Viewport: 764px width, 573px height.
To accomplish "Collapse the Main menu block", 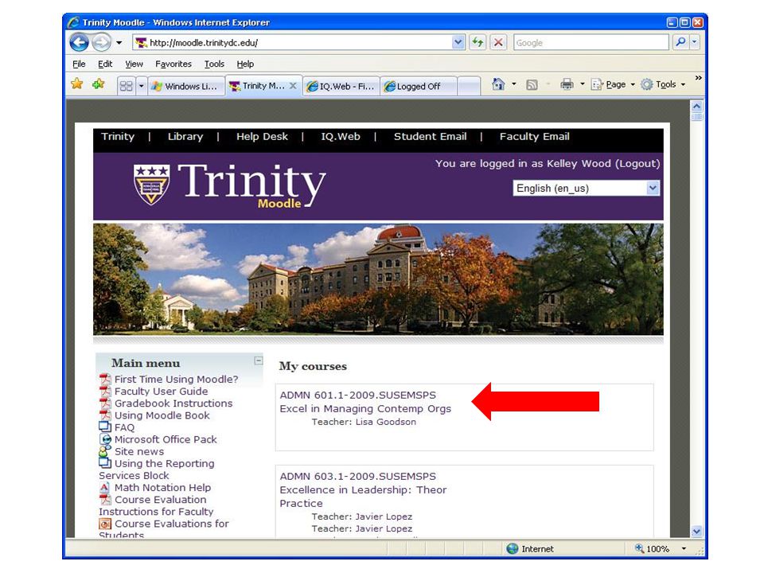I will 258,361.
